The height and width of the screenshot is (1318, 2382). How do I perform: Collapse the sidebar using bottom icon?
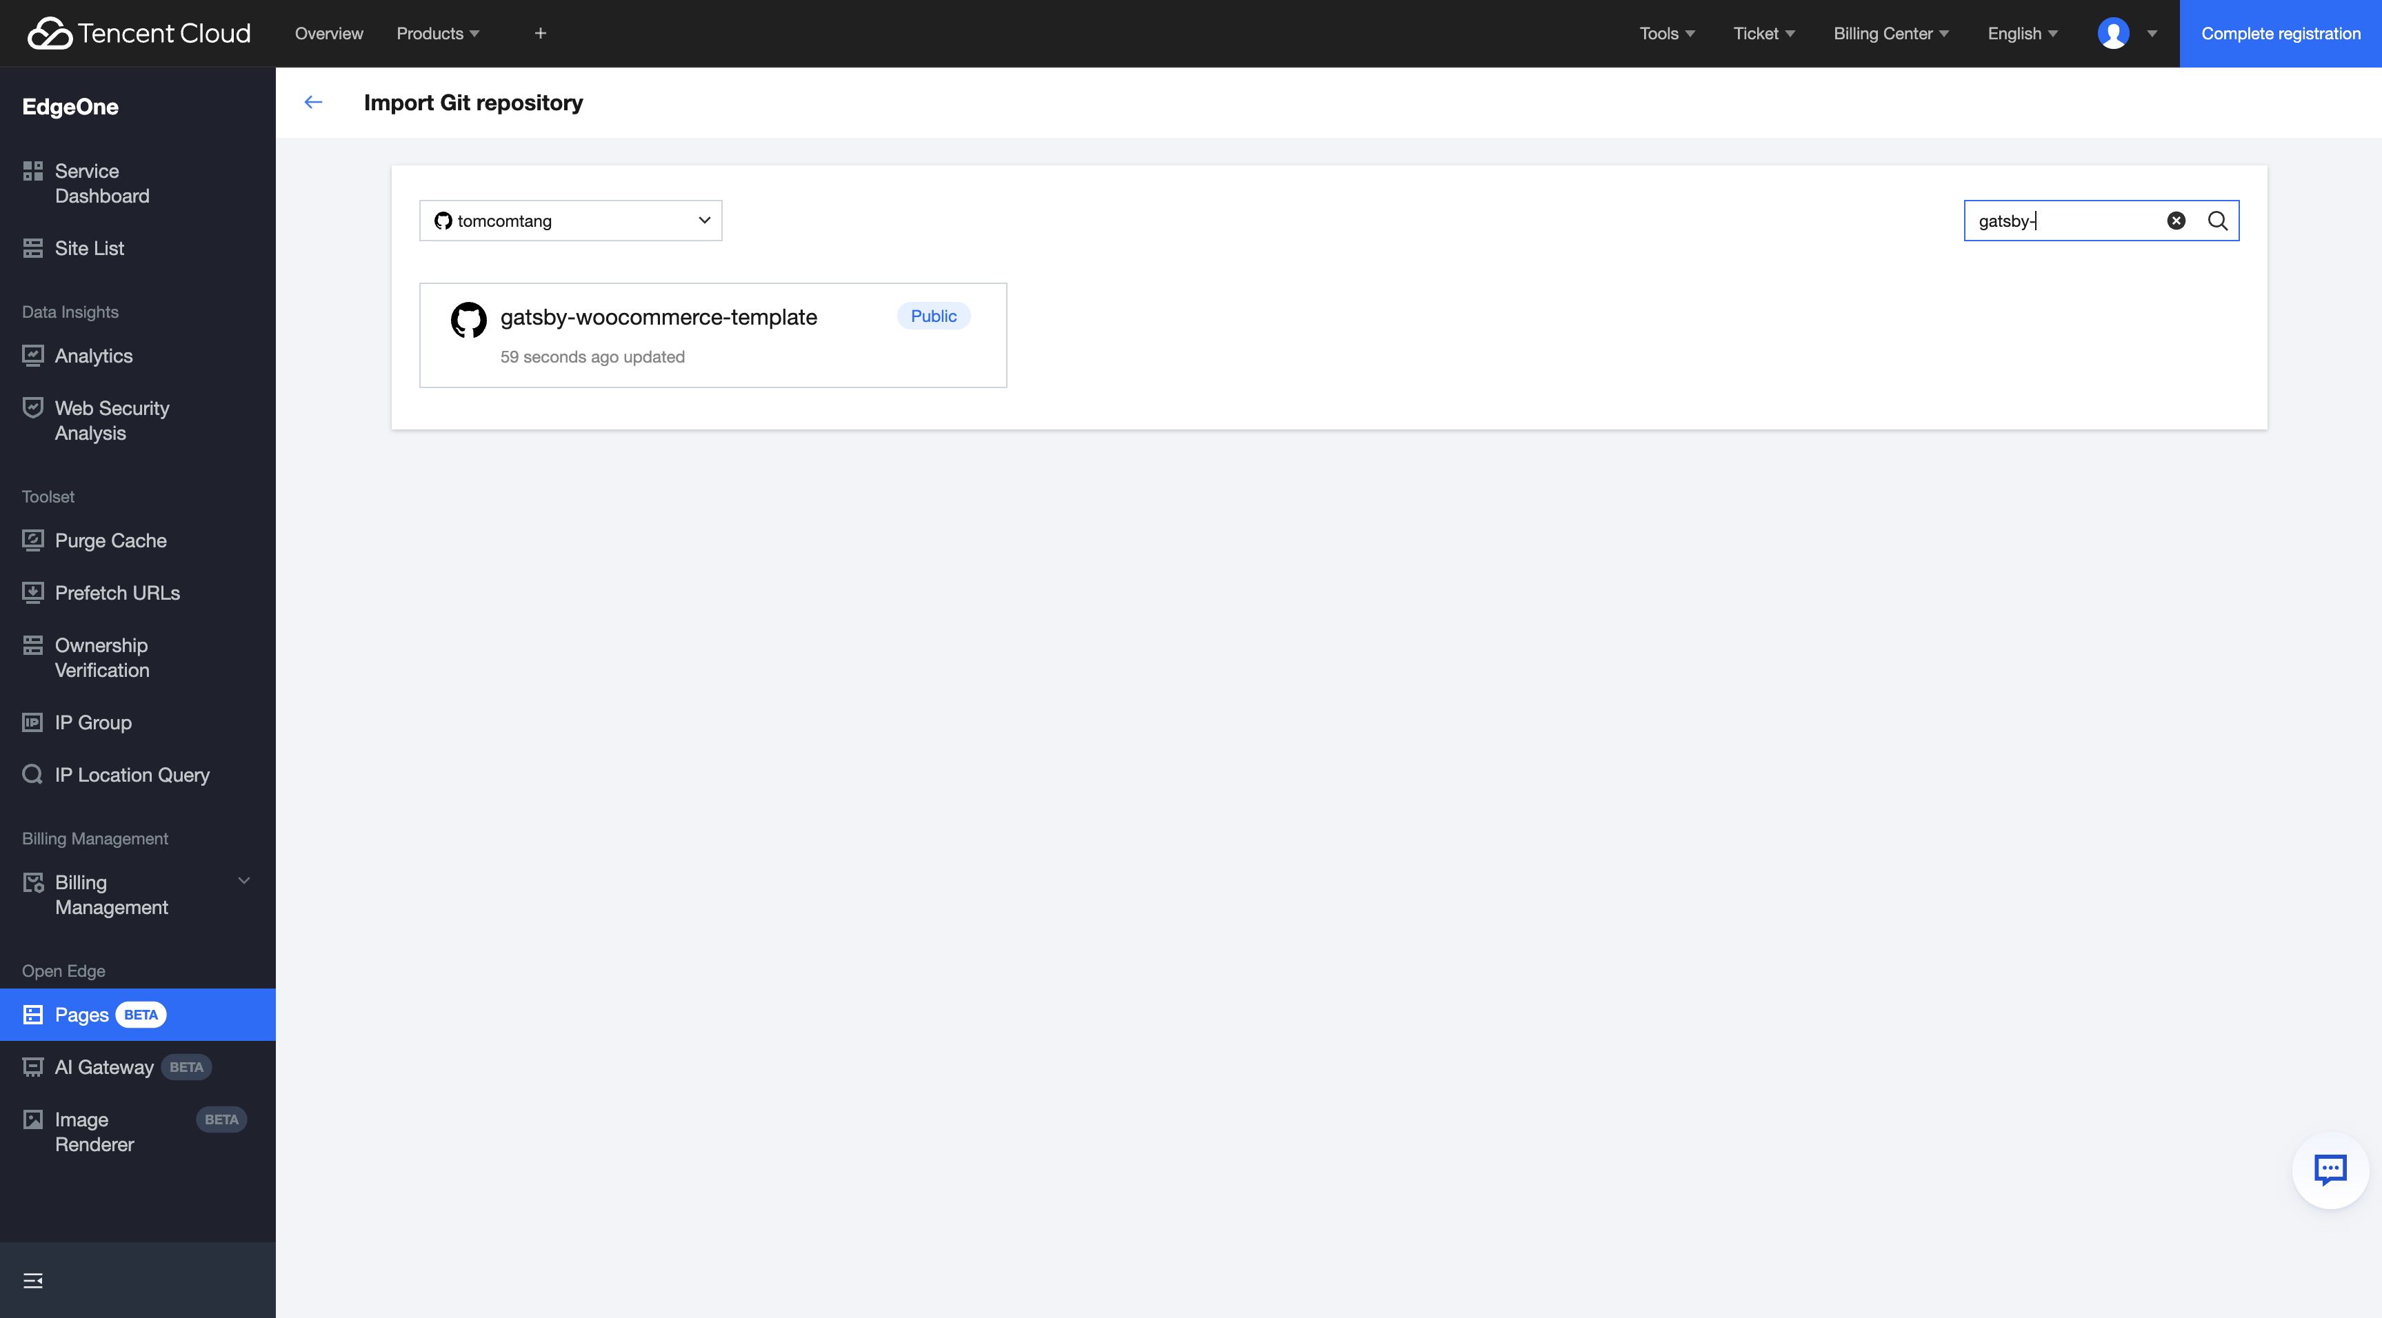click(32, 1280)
